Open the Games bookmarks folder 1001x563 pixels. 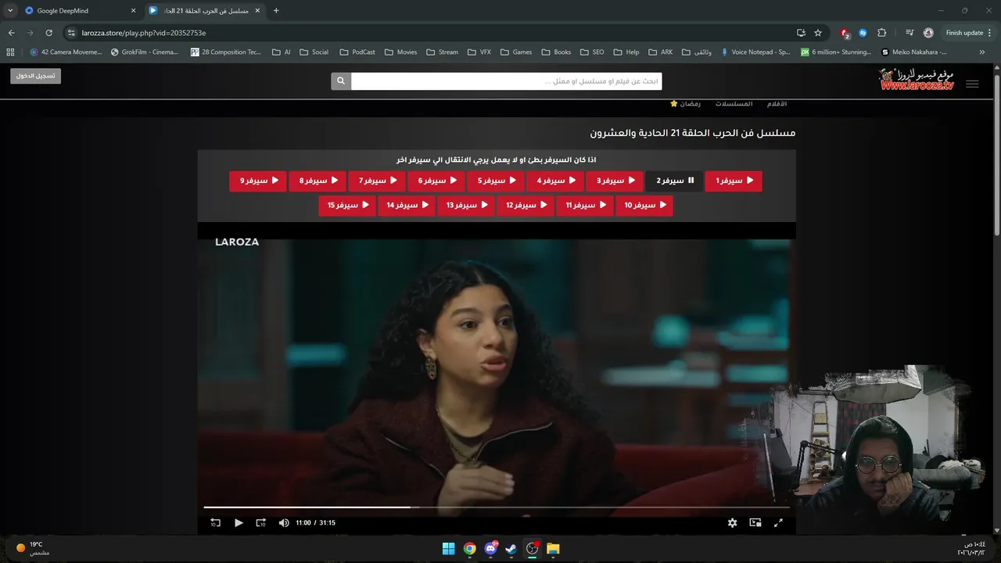(x=515, y=52)
